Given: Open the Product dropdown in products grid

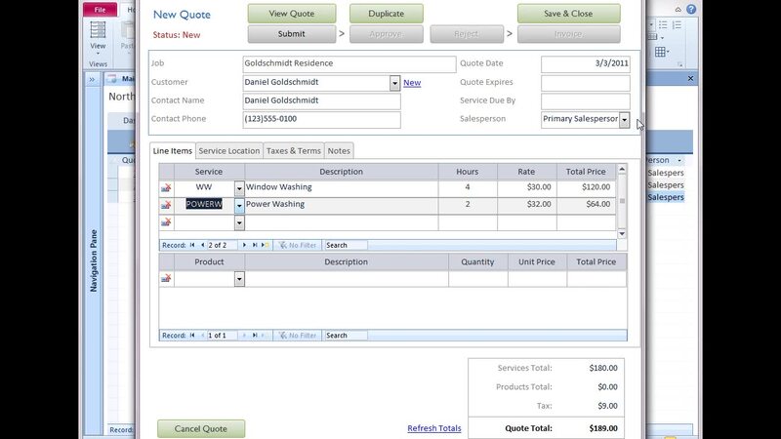Looking at the screenshot, I should click(238, 279).
